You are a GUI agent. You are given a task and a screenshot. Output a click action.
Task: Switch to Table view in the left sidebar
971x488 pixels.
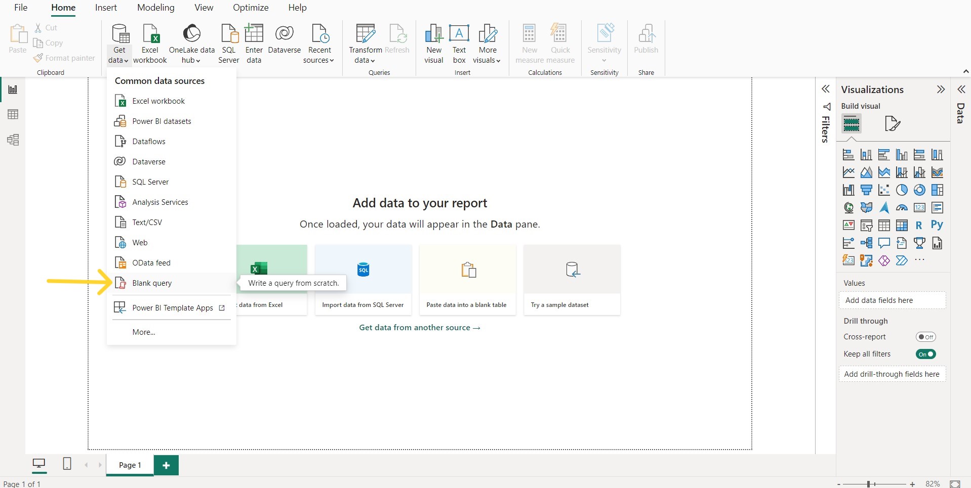[x=13, y=114]
